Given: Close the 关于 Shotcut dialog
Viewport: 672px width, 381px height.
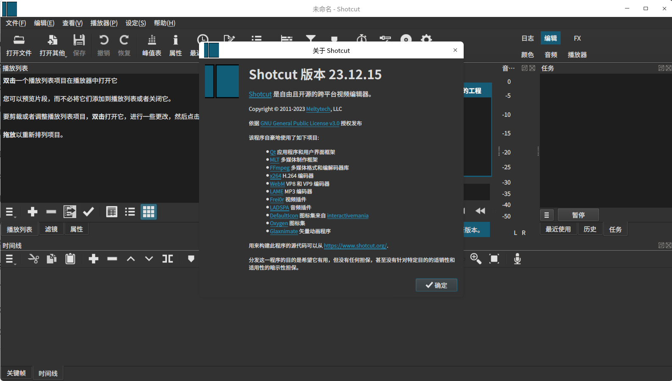Looking at the screenshot, I should [x=455, y=50].
